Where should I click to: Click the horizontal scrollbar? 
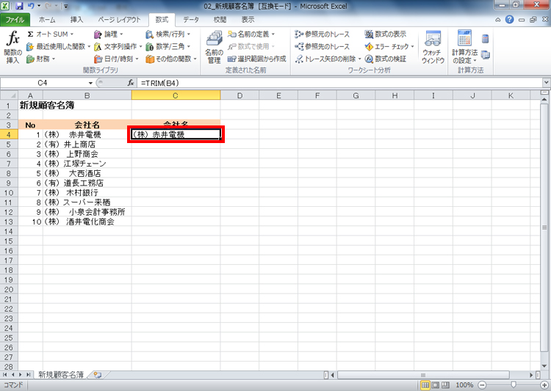coord(423,375)
